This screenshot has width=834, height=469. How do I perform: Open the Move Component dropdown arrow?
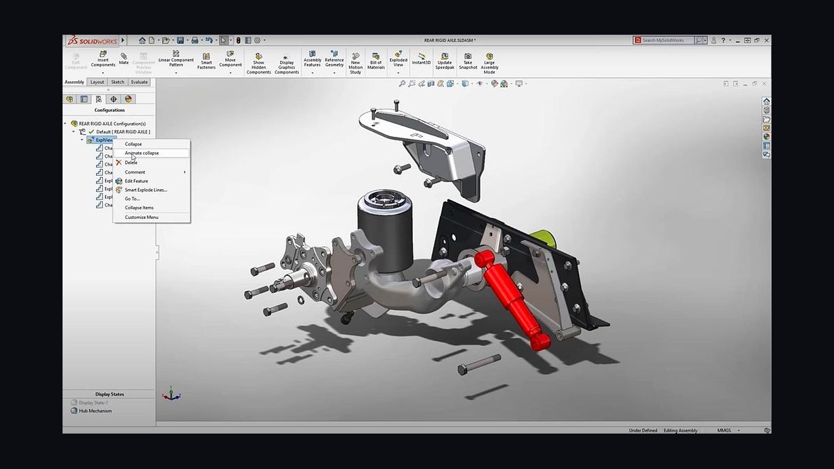(231, 72)
